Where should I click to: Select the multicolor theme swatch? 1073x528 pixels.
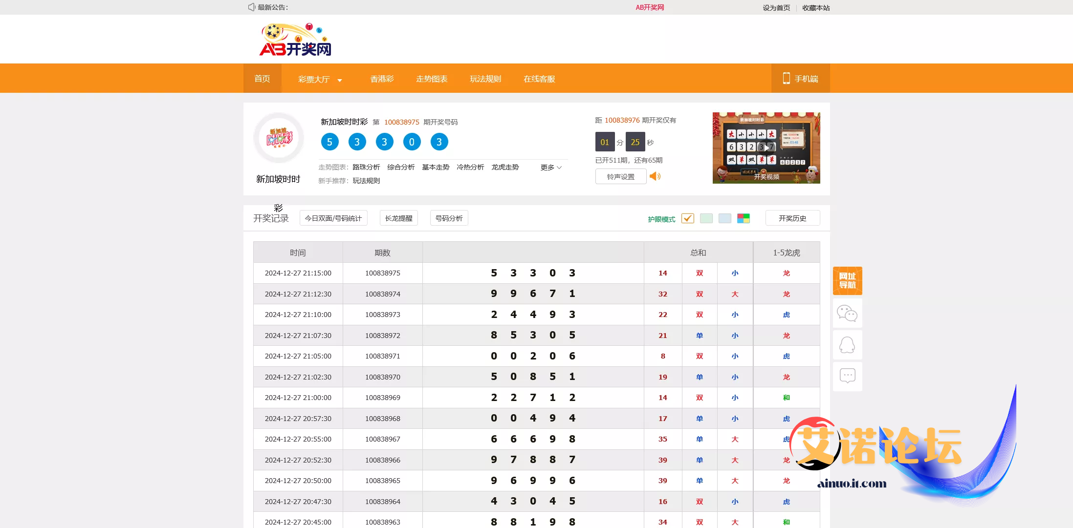(x=743, y=218)
